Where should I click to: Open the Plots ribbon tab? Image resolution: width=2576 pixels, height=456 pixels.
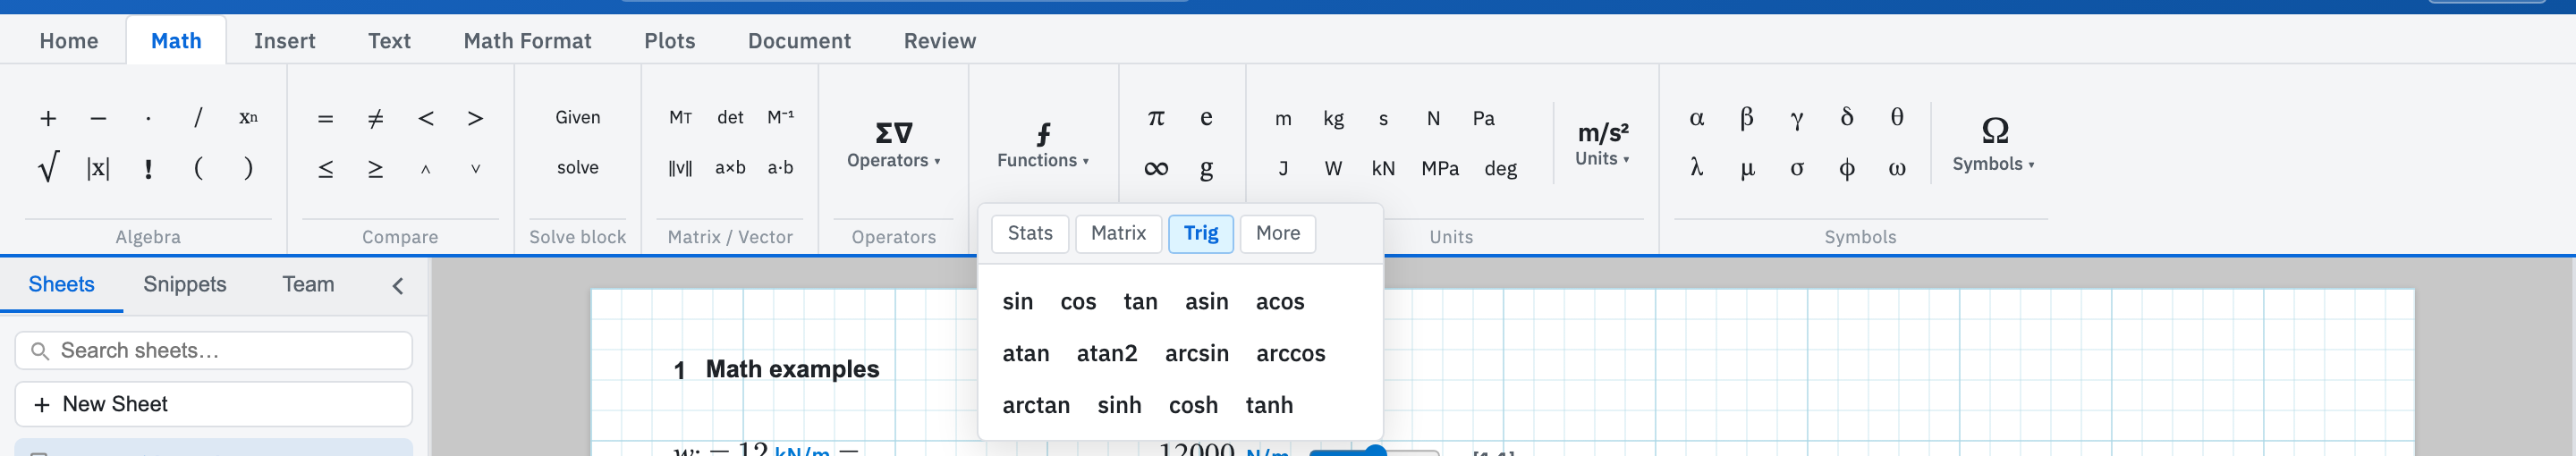pyautogui.click(x=670, y=41)
